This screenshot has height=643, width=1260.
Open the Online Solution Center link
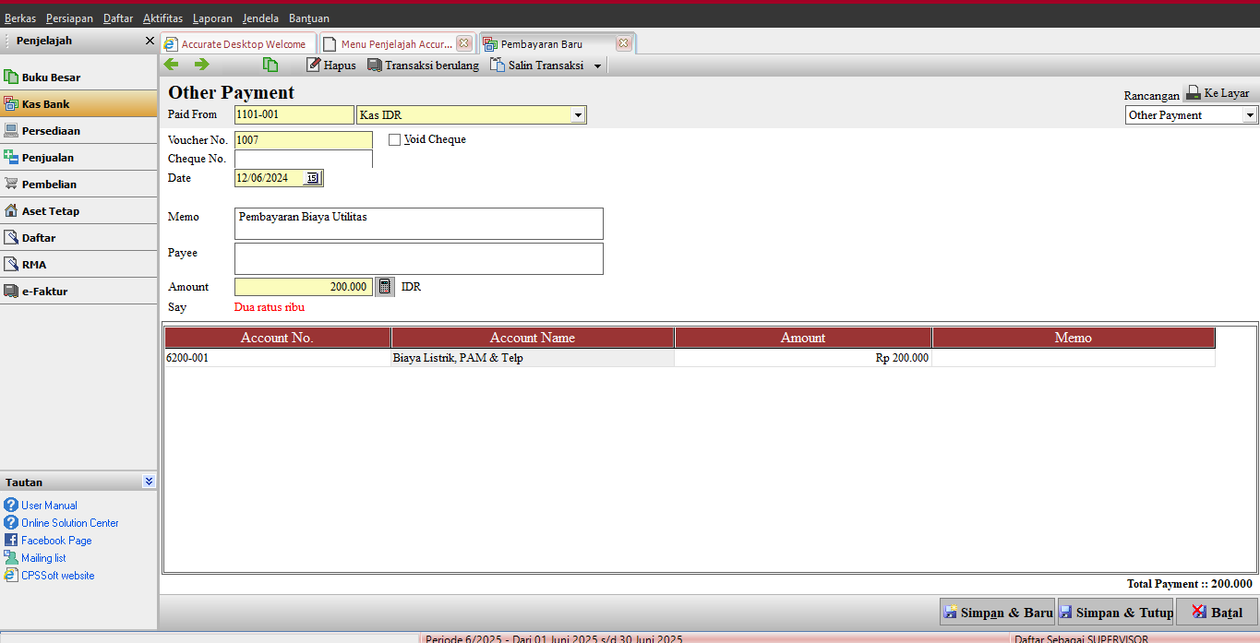point(70,523)
